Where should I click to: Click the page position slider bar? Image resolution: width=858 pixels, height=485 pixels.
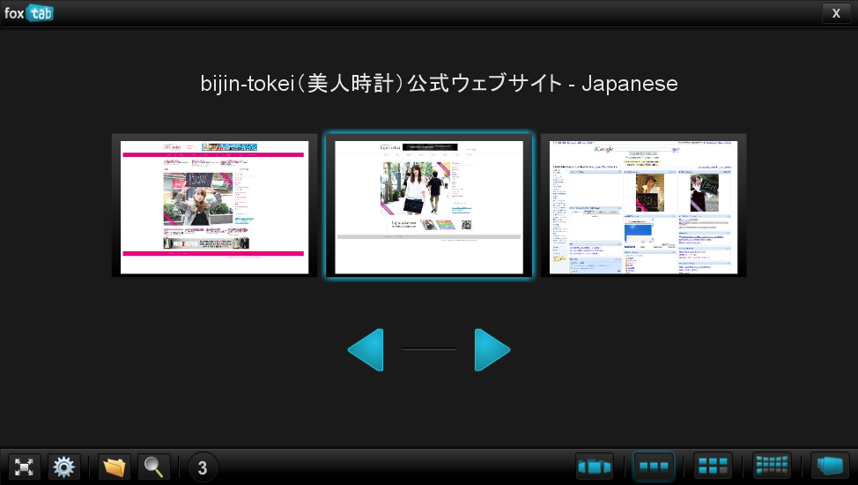click(429, 349)
